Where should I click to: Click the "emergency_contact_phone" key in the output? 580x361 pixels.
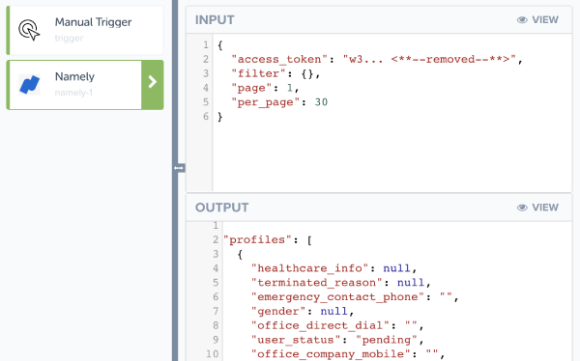337,297
